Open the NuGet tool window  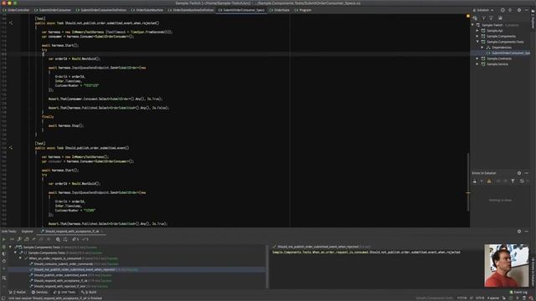[x=18, y=292]
